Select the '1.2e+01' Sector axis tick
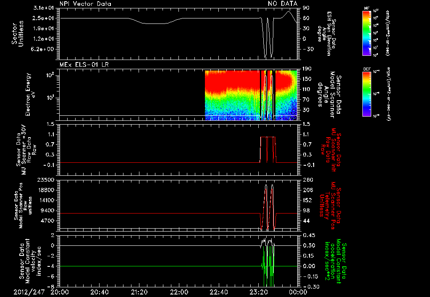Viewport: 430px width, 297px height. tap(44, 39)
